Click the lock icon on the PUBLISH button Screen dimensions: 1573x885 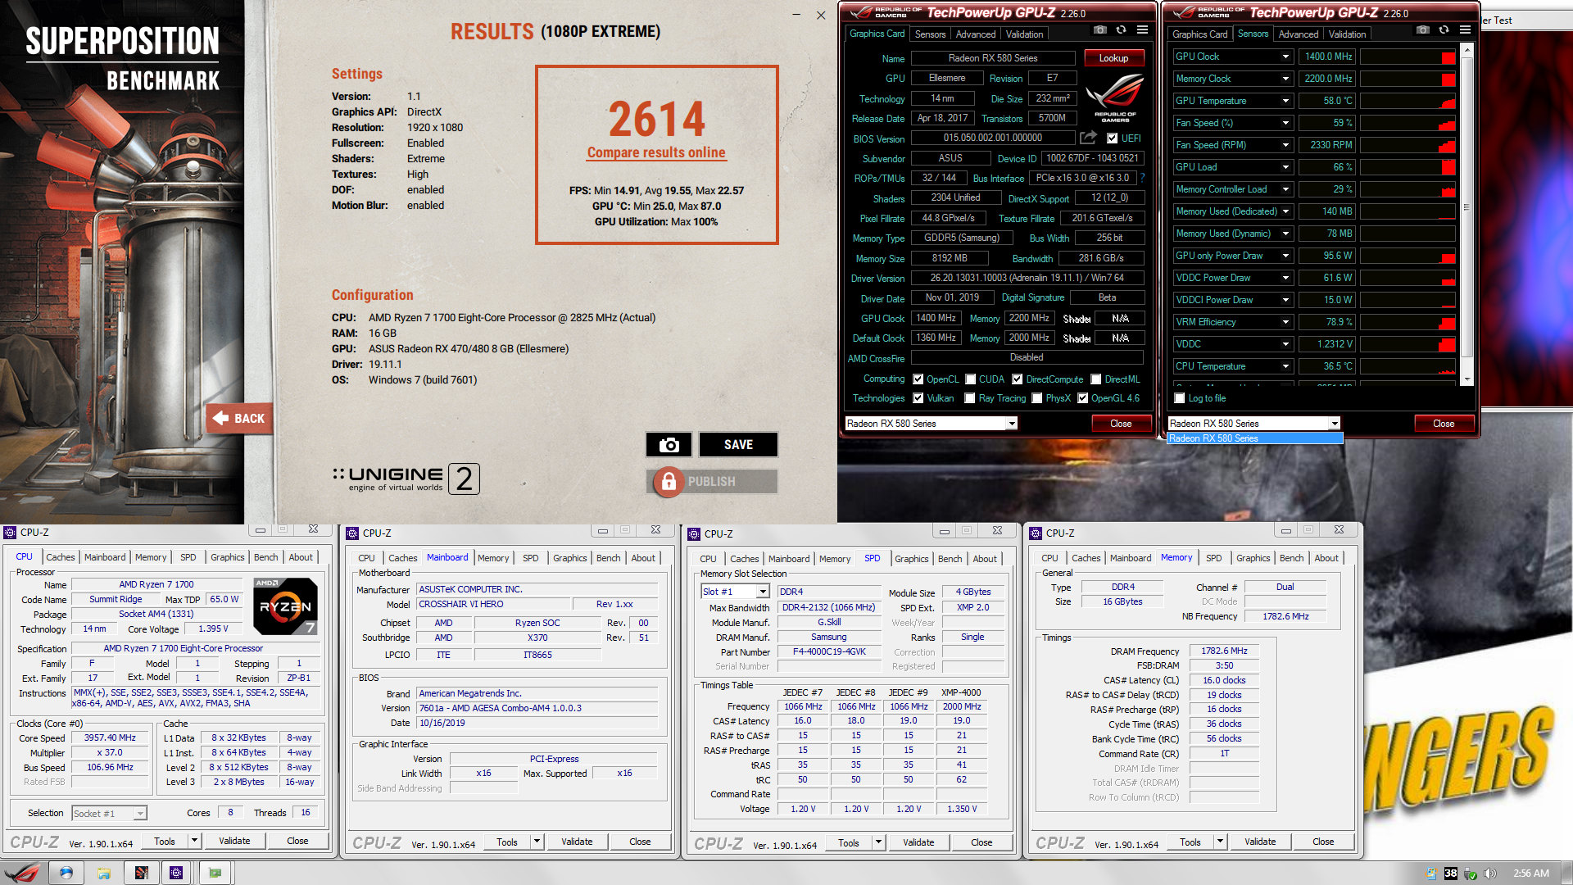(669, 482)
